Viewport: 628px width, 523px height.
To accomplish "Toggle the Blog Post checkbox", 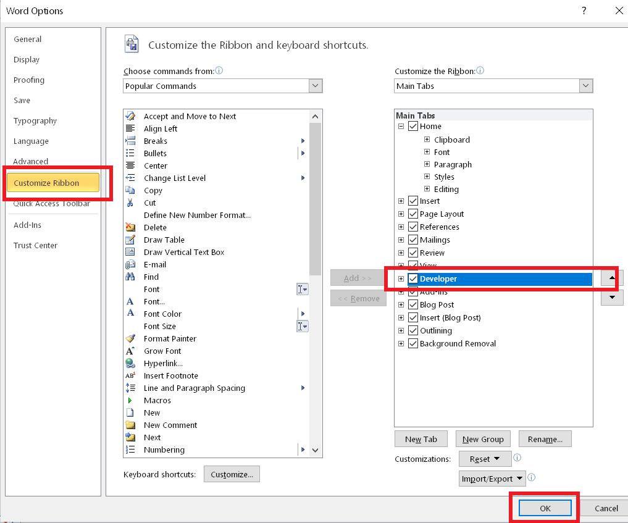I will click(x=413, y=305).
